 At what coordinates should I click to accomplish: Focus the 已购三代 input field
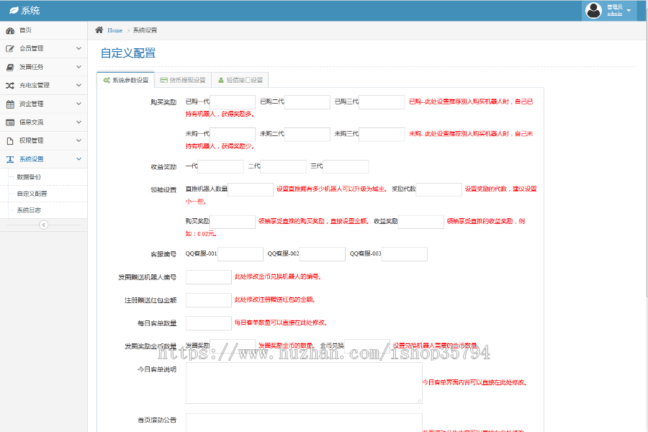click(x=382, y=102)
